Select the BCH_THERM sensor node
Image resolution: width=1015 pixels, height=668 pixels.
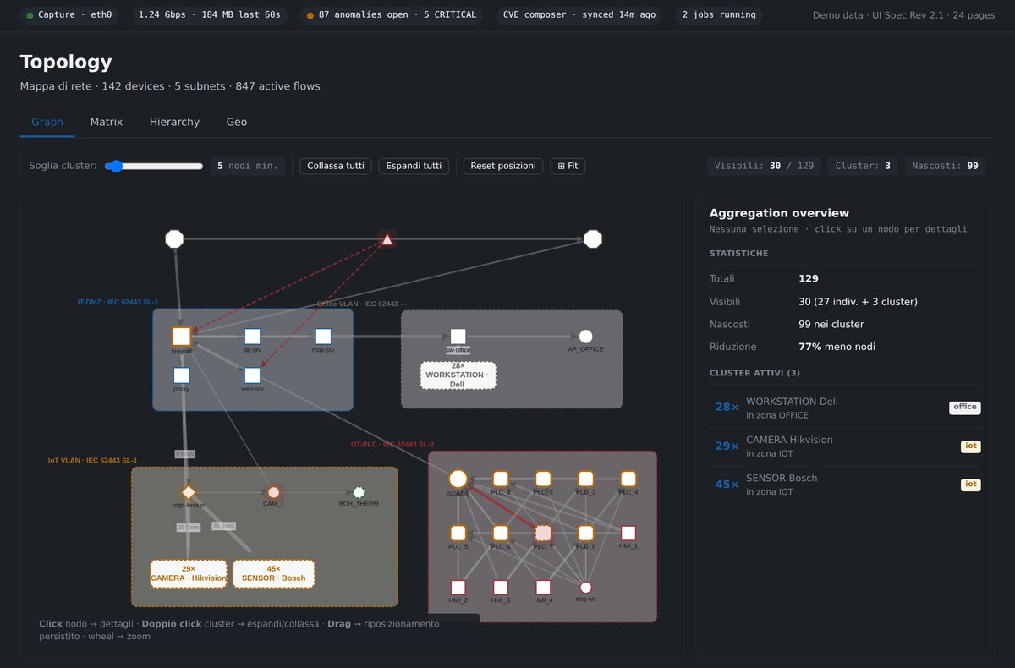(x=359, y=492)
